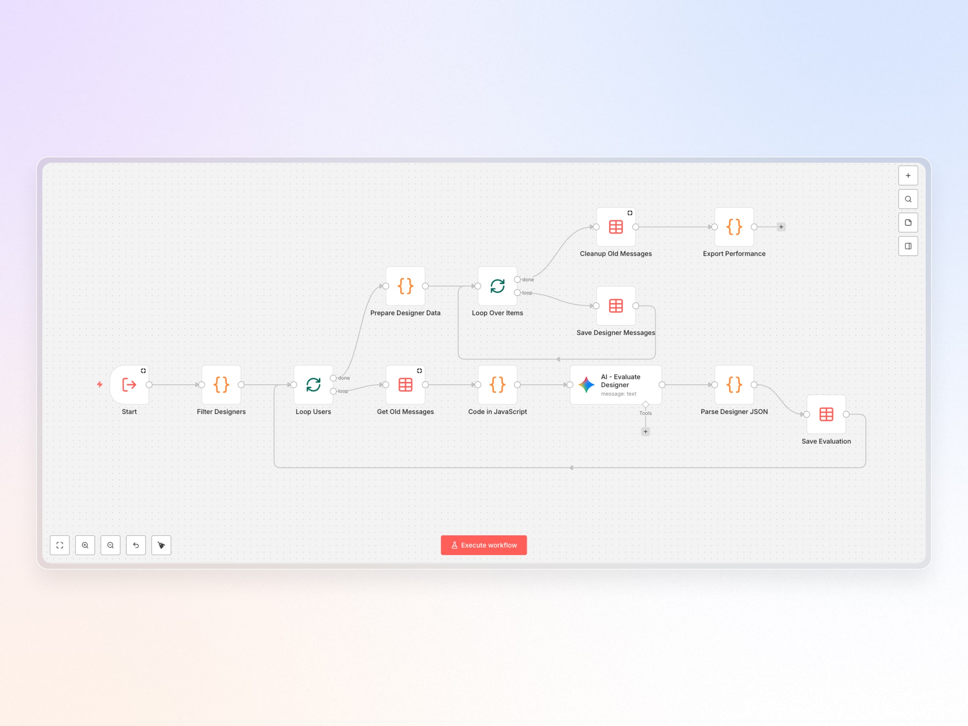Image resolution: width=968 pixels, height=726 pixels.
Task: Select the Export Performance node
Action: point(734,227)
